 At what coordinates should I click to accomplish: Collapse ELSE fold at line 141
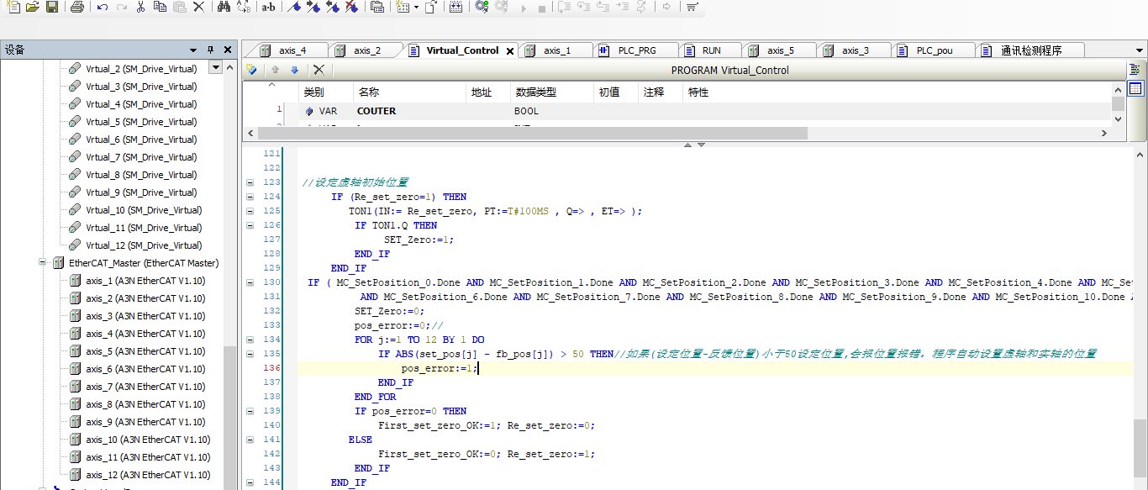pos(250,440)
